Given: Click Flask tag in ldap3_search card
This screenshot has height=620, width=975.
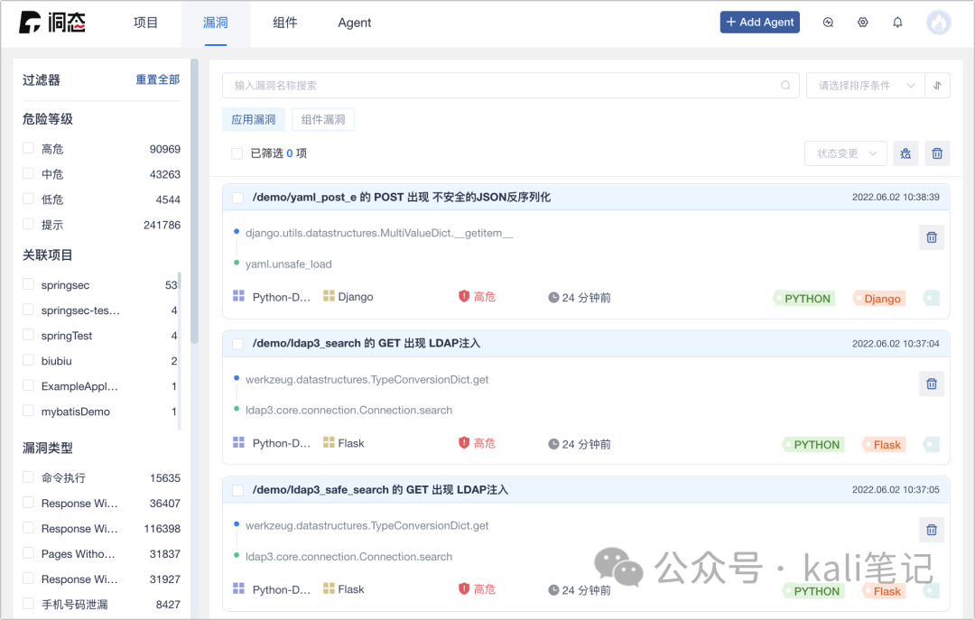Looking at the screenshot, I should 884,445.
